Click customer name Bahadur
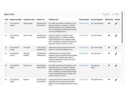 [x=26, y=79]
